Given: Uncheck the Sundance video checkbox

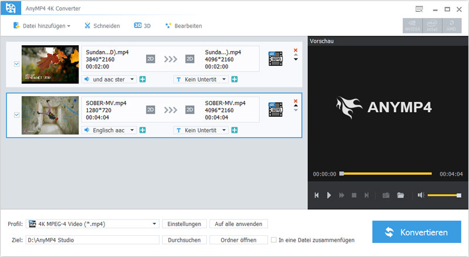Looking at the screenshot, I should [17, 64].
